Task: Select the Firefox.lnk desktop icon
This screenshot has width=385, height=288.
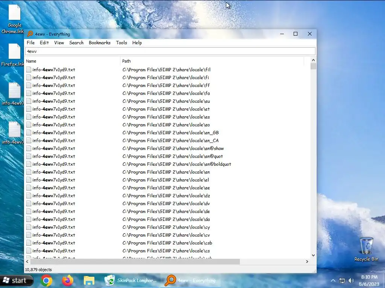Action: [12, 55]
